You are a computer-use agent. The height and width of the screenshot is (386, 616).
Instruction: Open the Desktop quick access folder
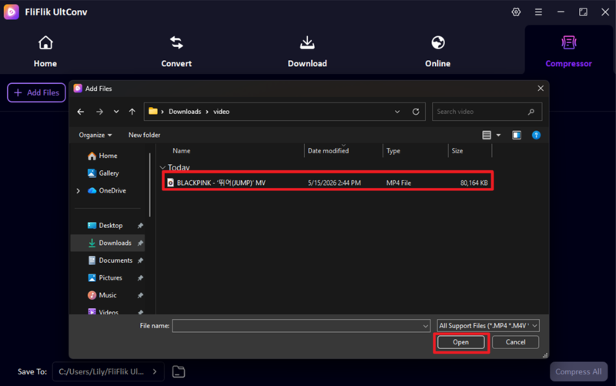coord(105,225)
